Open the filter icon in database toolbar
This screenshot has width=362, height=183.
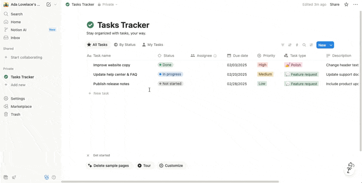click(282, 45)
